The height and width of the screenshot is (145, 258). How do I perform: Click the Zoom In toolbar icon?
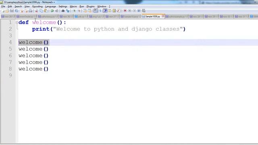(74, 11)
